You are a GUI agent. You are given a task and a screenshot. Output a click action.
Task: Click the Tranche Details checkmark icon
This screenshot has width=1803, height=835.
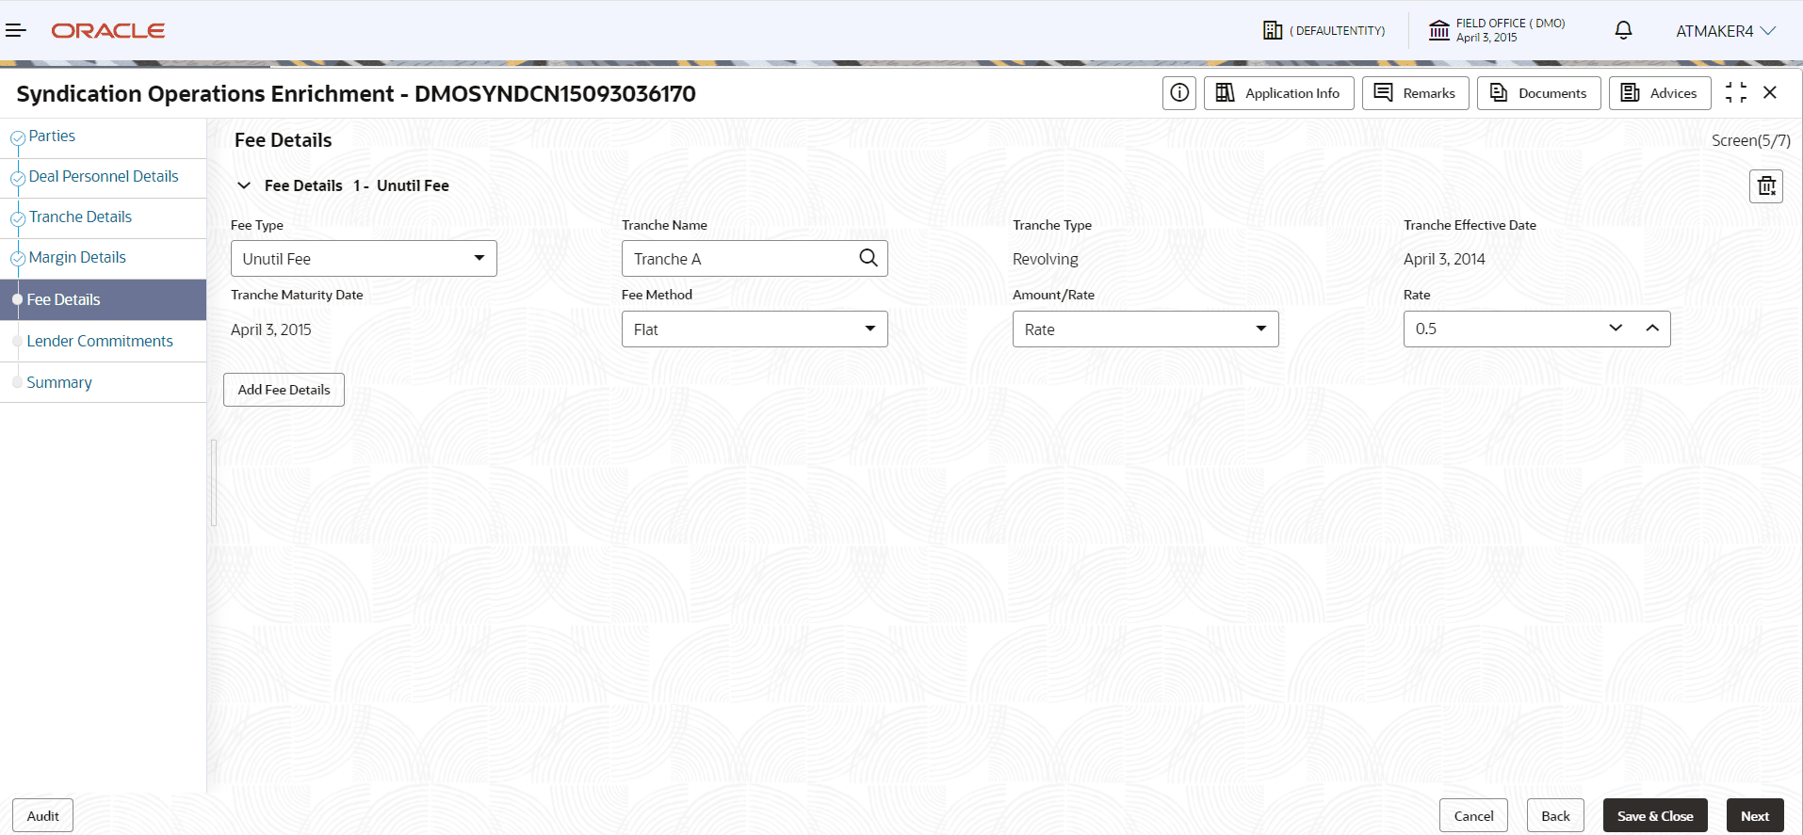tap(17, 219)
